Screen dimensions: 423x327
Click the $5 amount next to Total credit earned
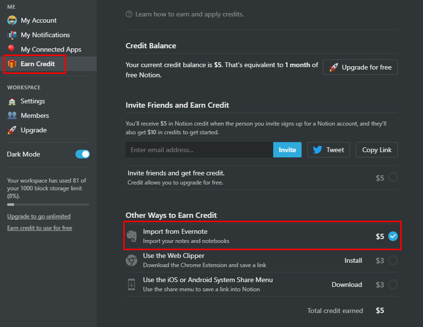380,311
